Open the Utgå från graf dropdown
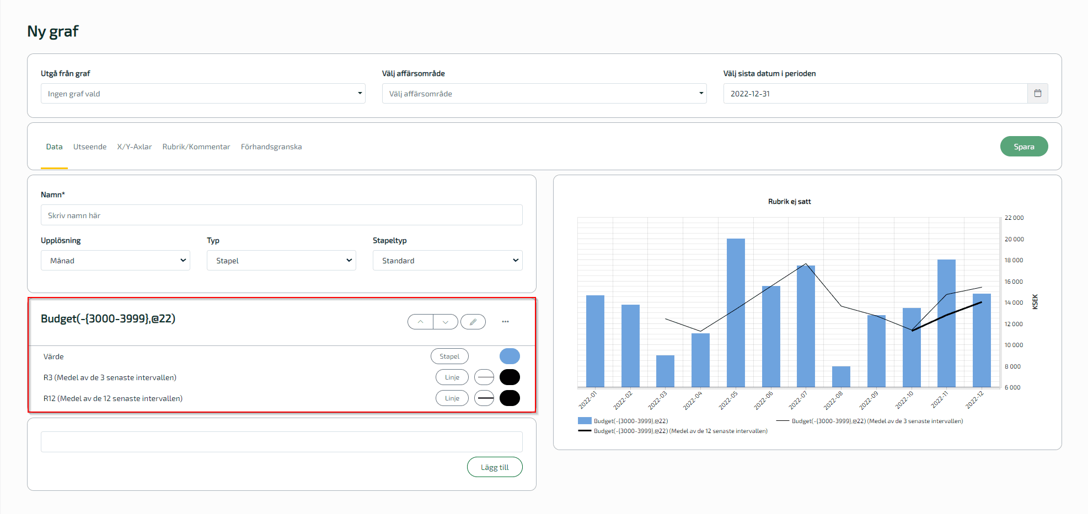 203,94
